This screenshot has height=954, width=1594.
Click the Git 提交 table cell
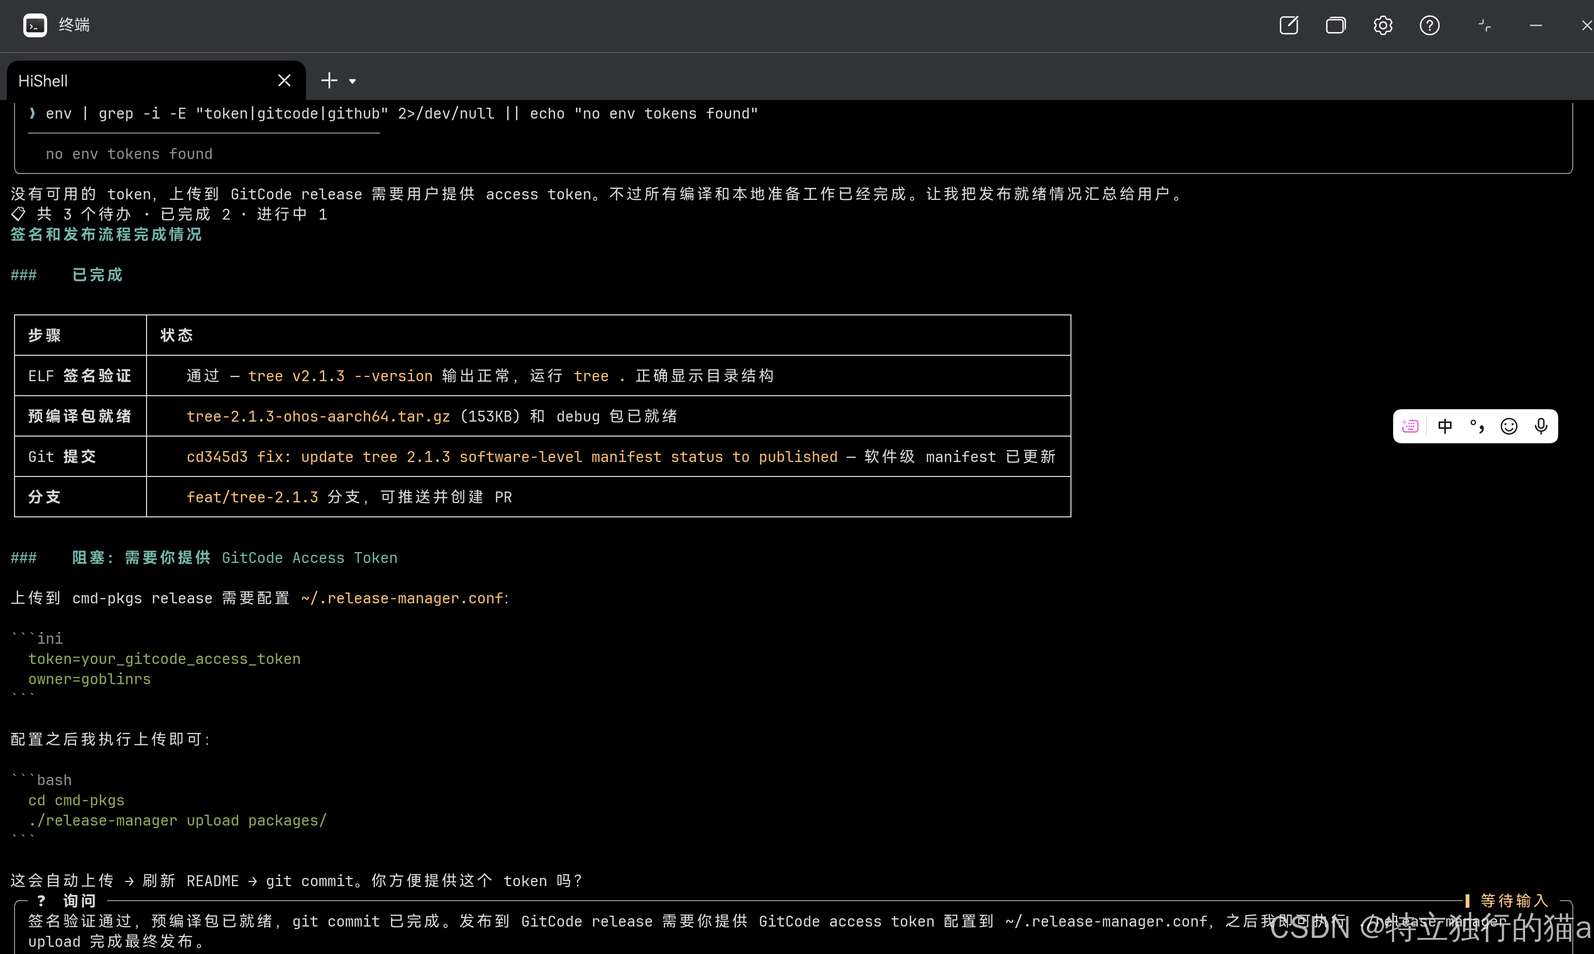click(x=80, y=456)
